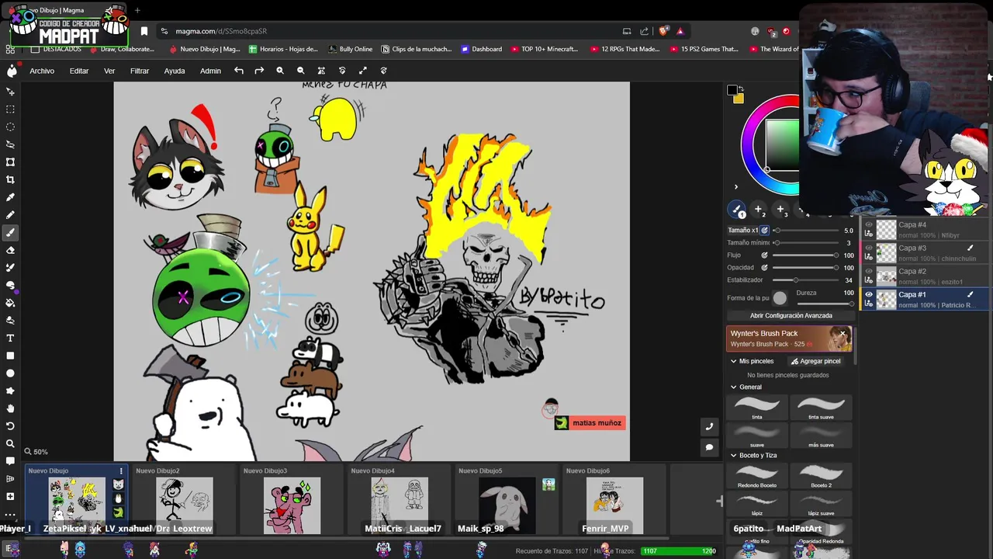This screenshot has height=559, width=993.
Task: Select the transform tool
Action: click(10, 161)
